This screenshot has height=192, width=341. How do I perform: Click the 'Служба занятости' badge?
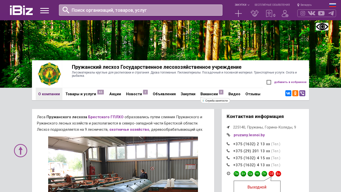point(215,100)
